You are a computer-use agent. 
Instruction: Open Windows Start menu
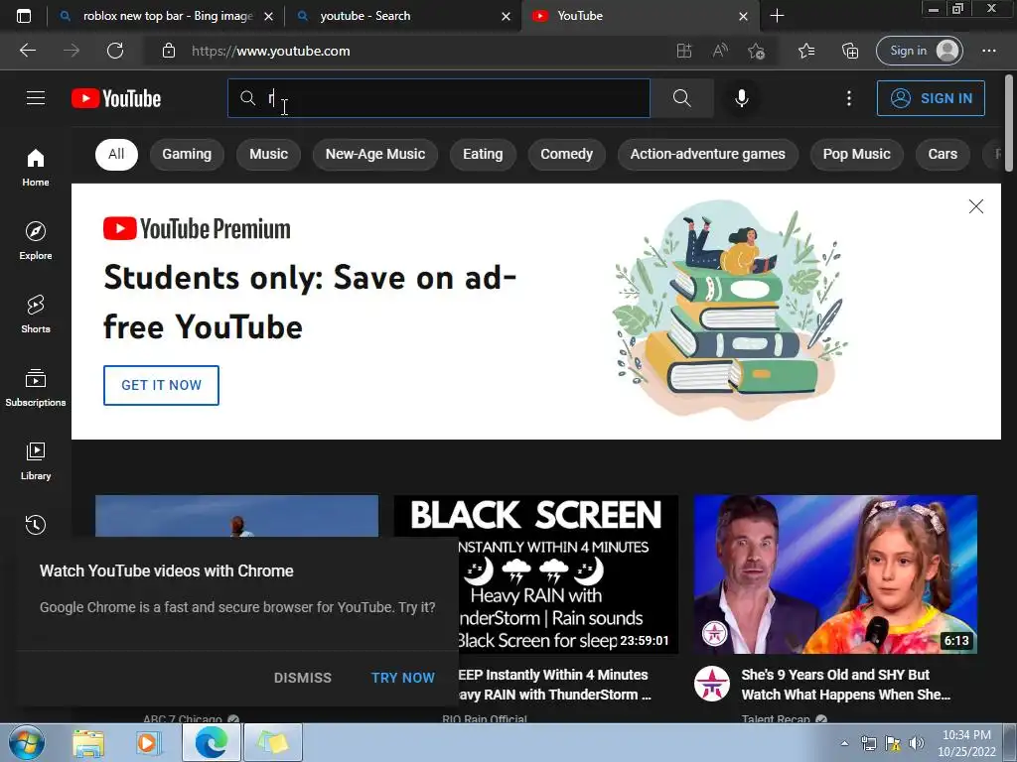[x=27, y=742]
